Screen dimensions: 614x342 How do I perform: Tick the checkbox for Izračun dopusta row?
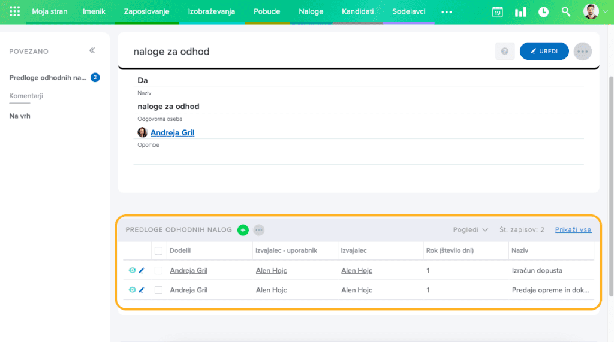coord(159,271)
